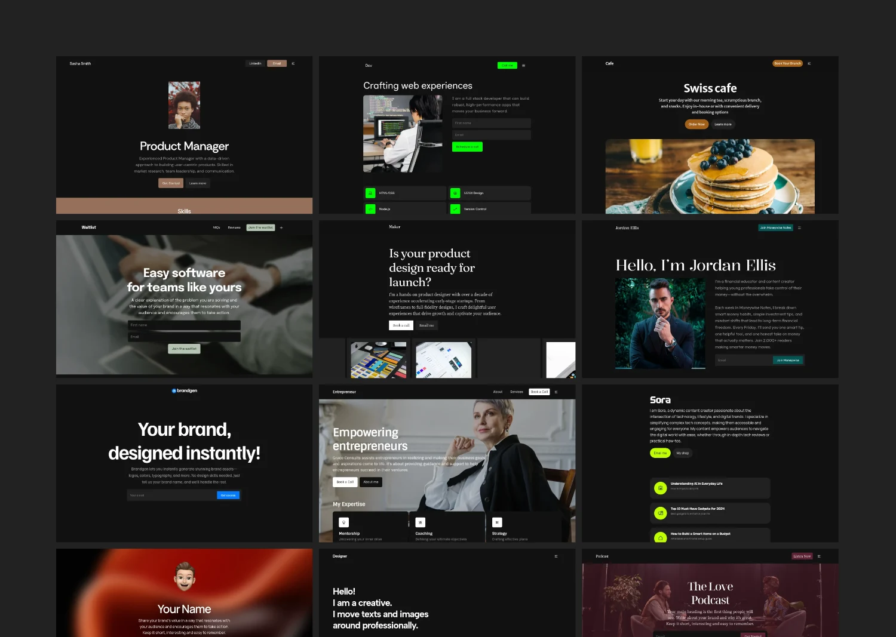Click the Version Control checkmark icon
The width and height of the screenshot is (896, 637).
[x=455, y=209]
